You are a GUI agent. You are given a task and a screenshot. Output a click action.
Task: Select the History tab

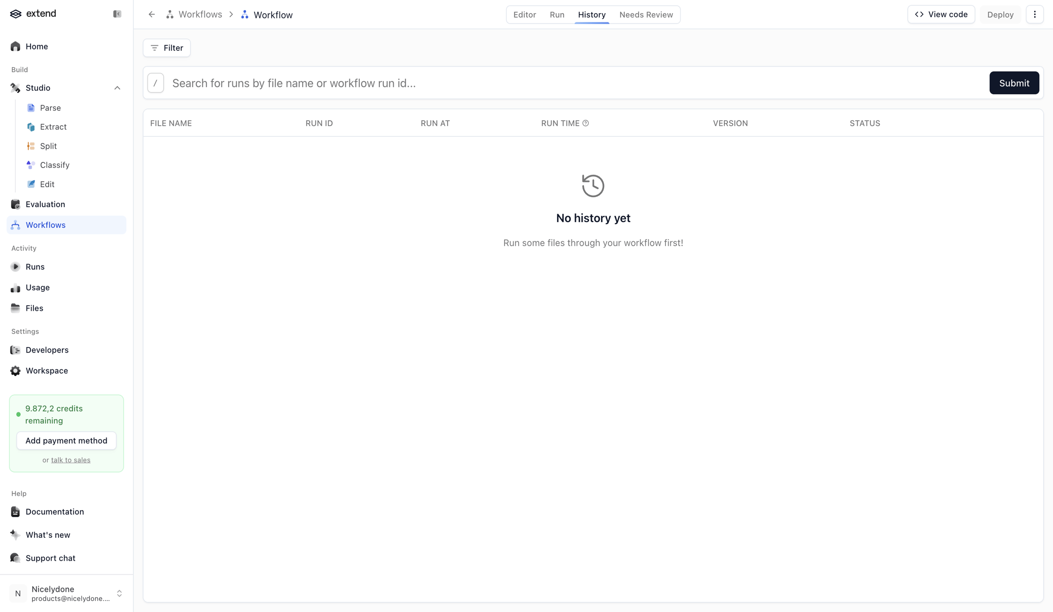tap(592, 14)
